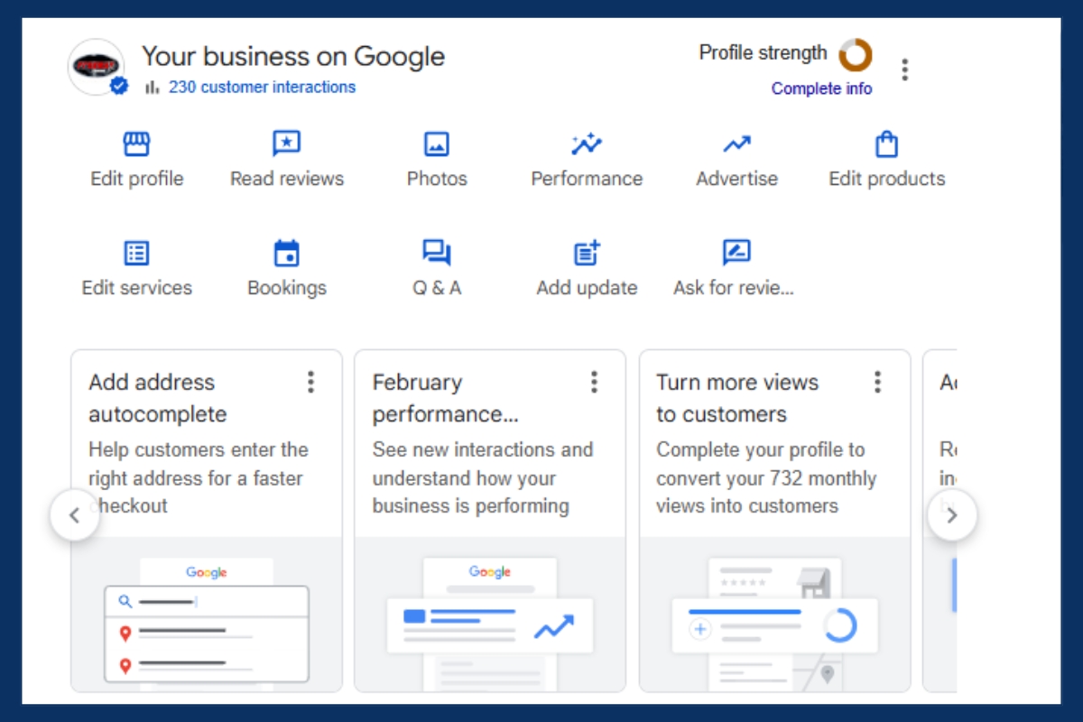
Task: Open options menu on Turn more views card
Action: pyautogui.click(x=877, y=382)
